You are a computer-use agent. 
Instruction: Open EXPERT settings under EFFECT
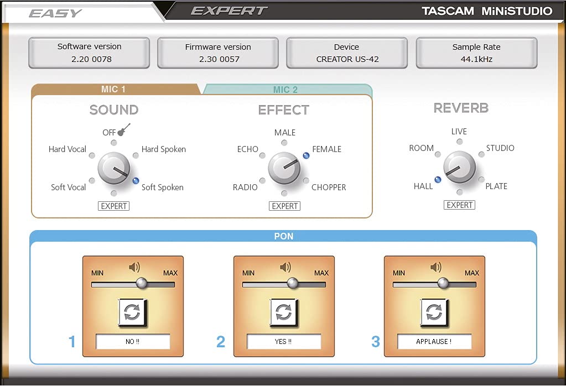[284, 206]
